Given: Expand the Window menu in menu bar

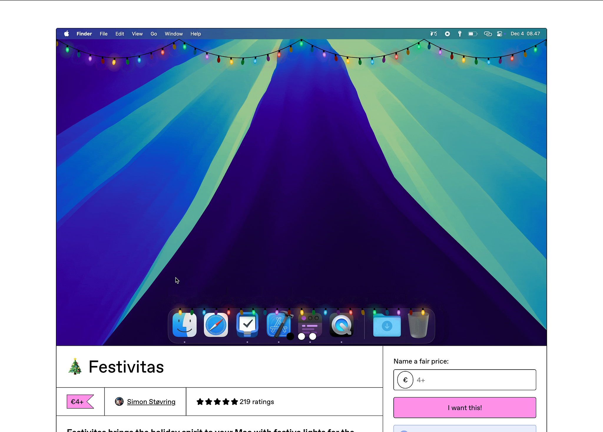Looking at the screenshot, I should 173,33.
